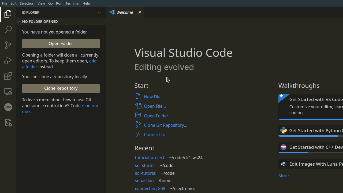This screenshot has width=343, height=193.
Task: Click the Clone Repository button
Action: [61, 88]
